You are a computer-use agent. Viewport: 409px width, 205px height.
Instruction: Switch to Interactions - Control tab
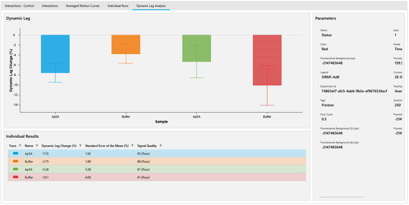19,6
